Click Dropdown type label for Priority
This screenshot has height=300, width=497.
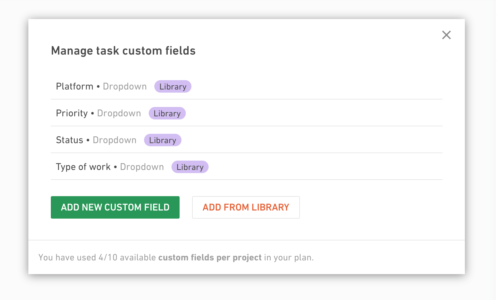click(x=119, y=113)
